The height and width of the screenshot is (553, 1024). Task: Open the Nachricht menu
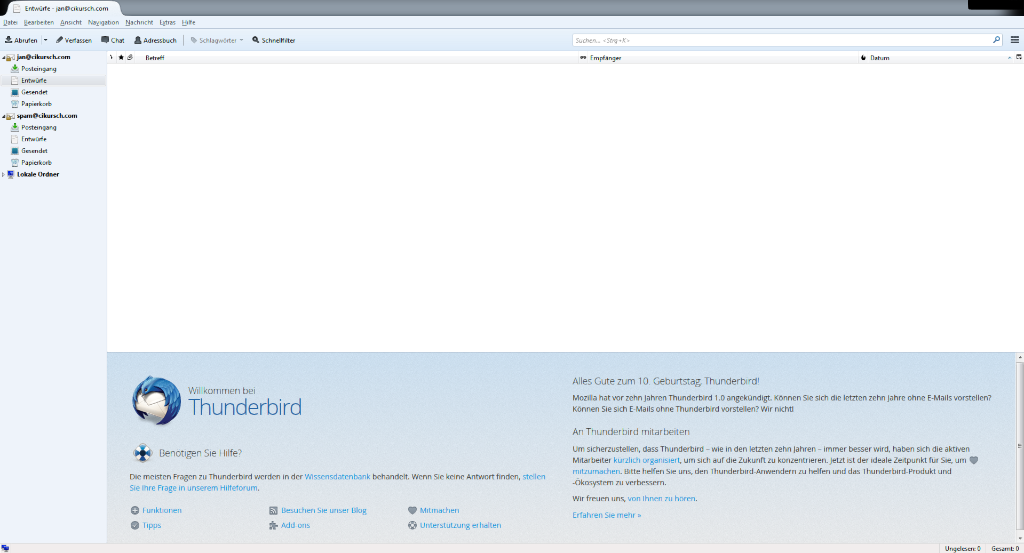(139, 22)
